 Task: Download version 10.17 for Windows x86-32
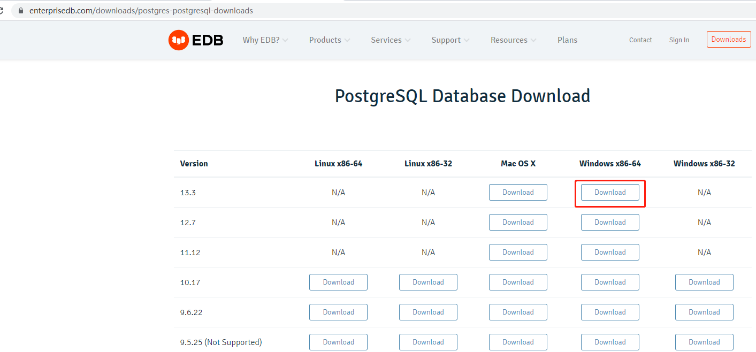[x=704, y=282]
